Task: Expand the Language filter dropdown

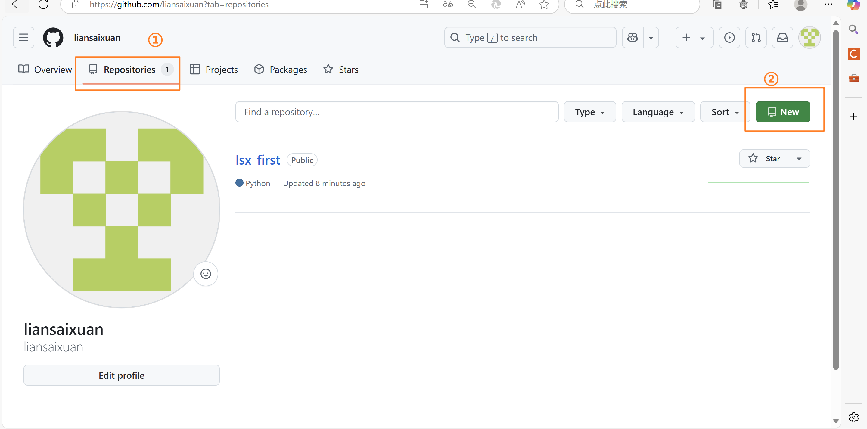Action: [x=658, y=112]
